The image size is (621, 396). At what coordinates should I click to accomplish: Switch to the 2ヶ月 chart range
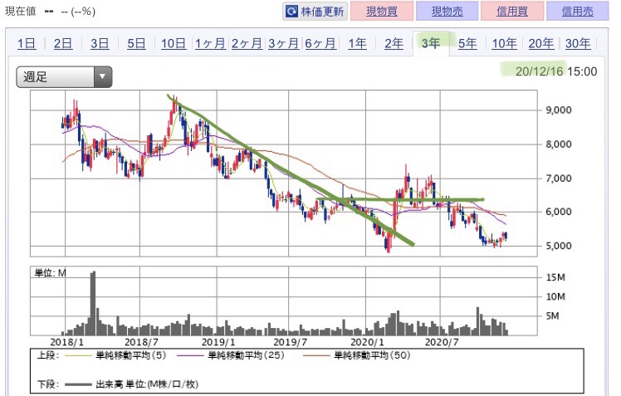coord(247,43)
